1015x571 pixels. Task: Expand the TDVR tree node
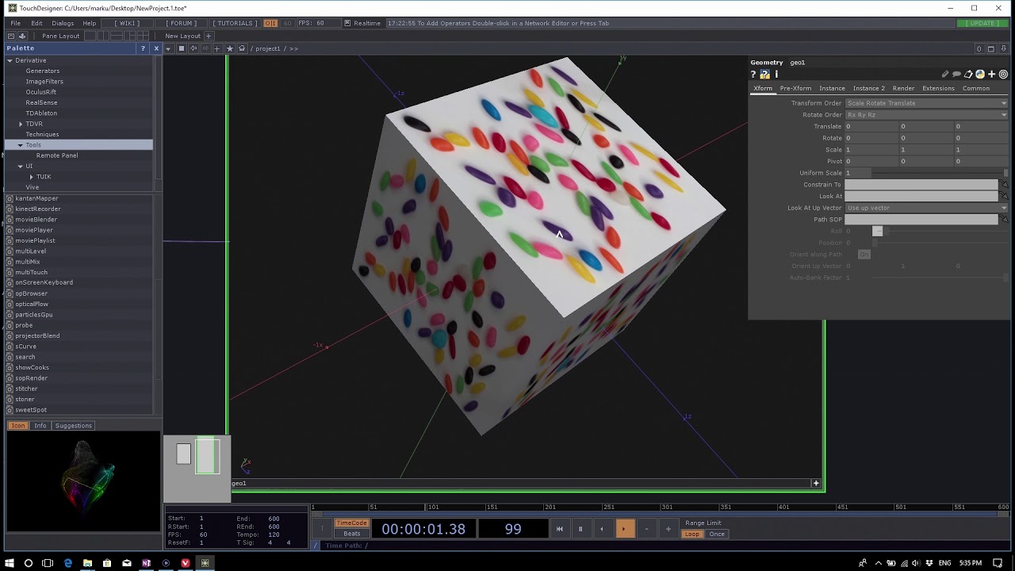pyautogui.click(x=21, y=124)
